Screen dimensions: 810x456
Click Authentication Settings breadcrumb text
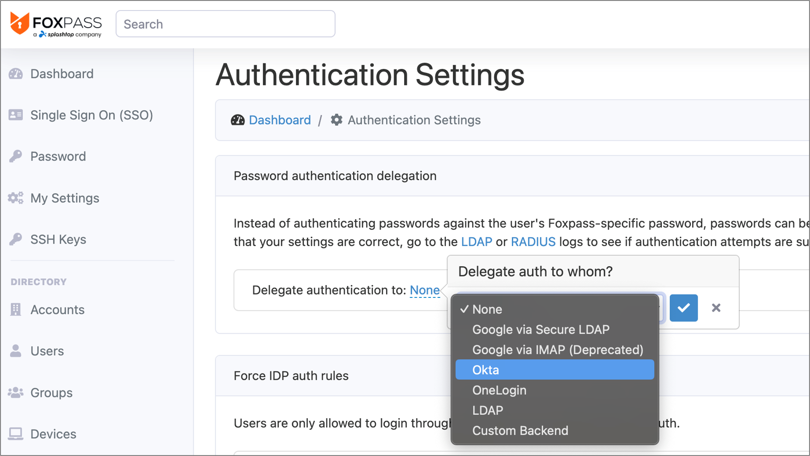tap(414, 120)
